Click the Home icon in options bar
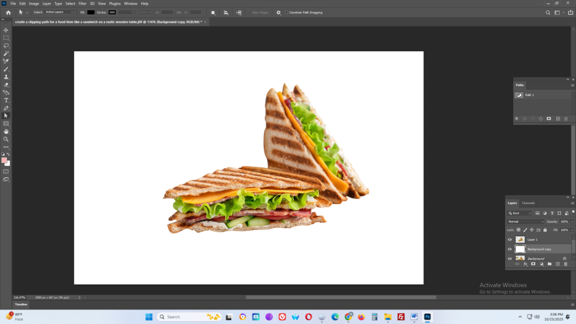The image size is (576, 324). tap(8, 12)
